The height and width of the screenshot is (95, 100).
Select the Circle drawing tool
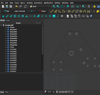(x=69, y=11)
